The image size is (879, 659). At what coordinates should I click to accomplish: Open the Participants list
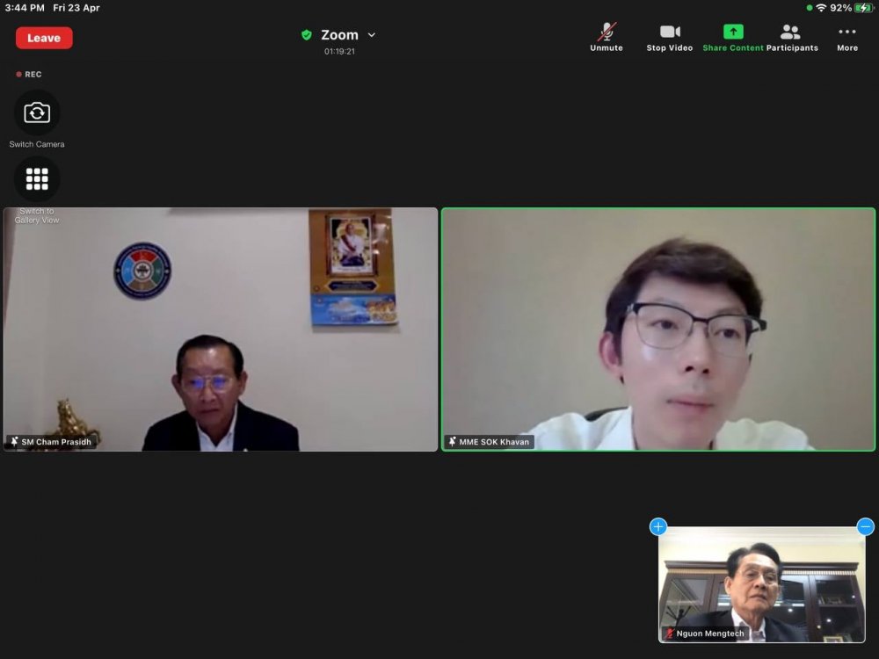[791, 37]
